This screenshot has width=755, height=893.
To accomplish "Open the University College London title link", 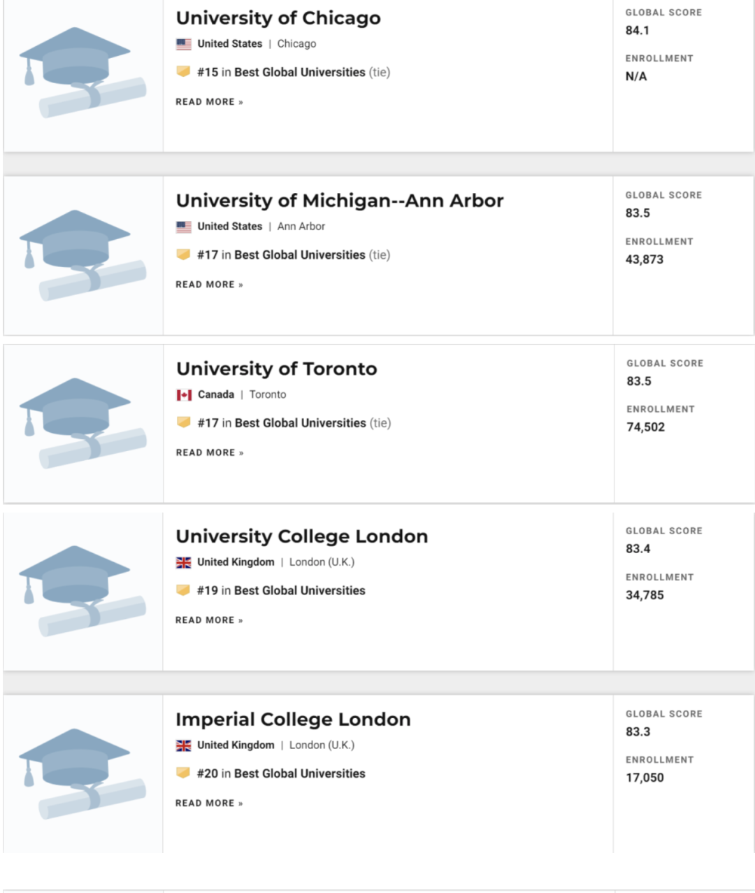I will [301, 536].
